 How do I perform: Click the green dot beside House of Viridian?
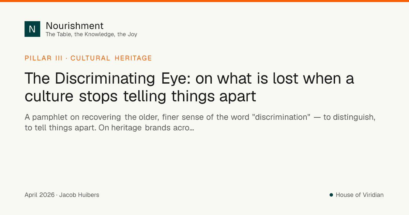(x=331, y=195)
